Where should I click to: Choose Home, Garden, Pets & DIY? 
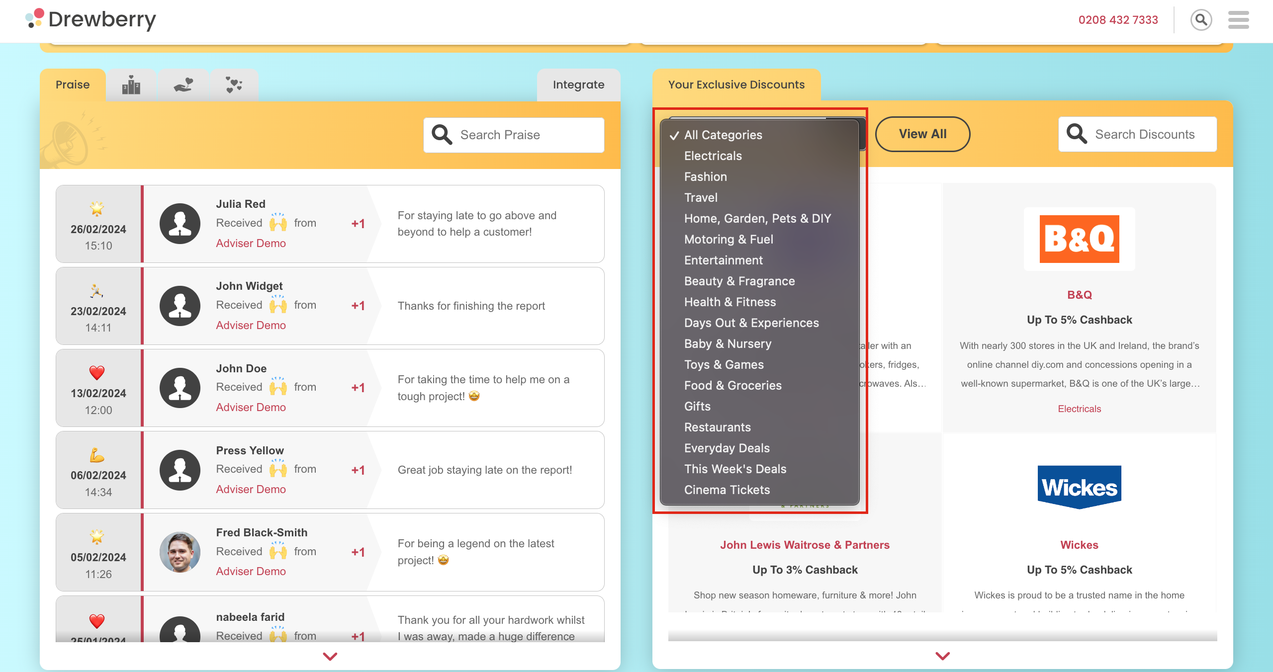pos(760,219)
